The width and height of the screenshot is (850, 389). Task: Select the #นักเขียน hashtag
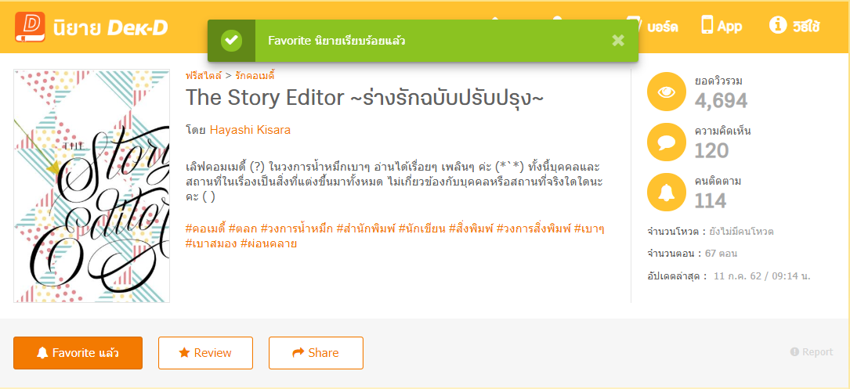[422, 229]
